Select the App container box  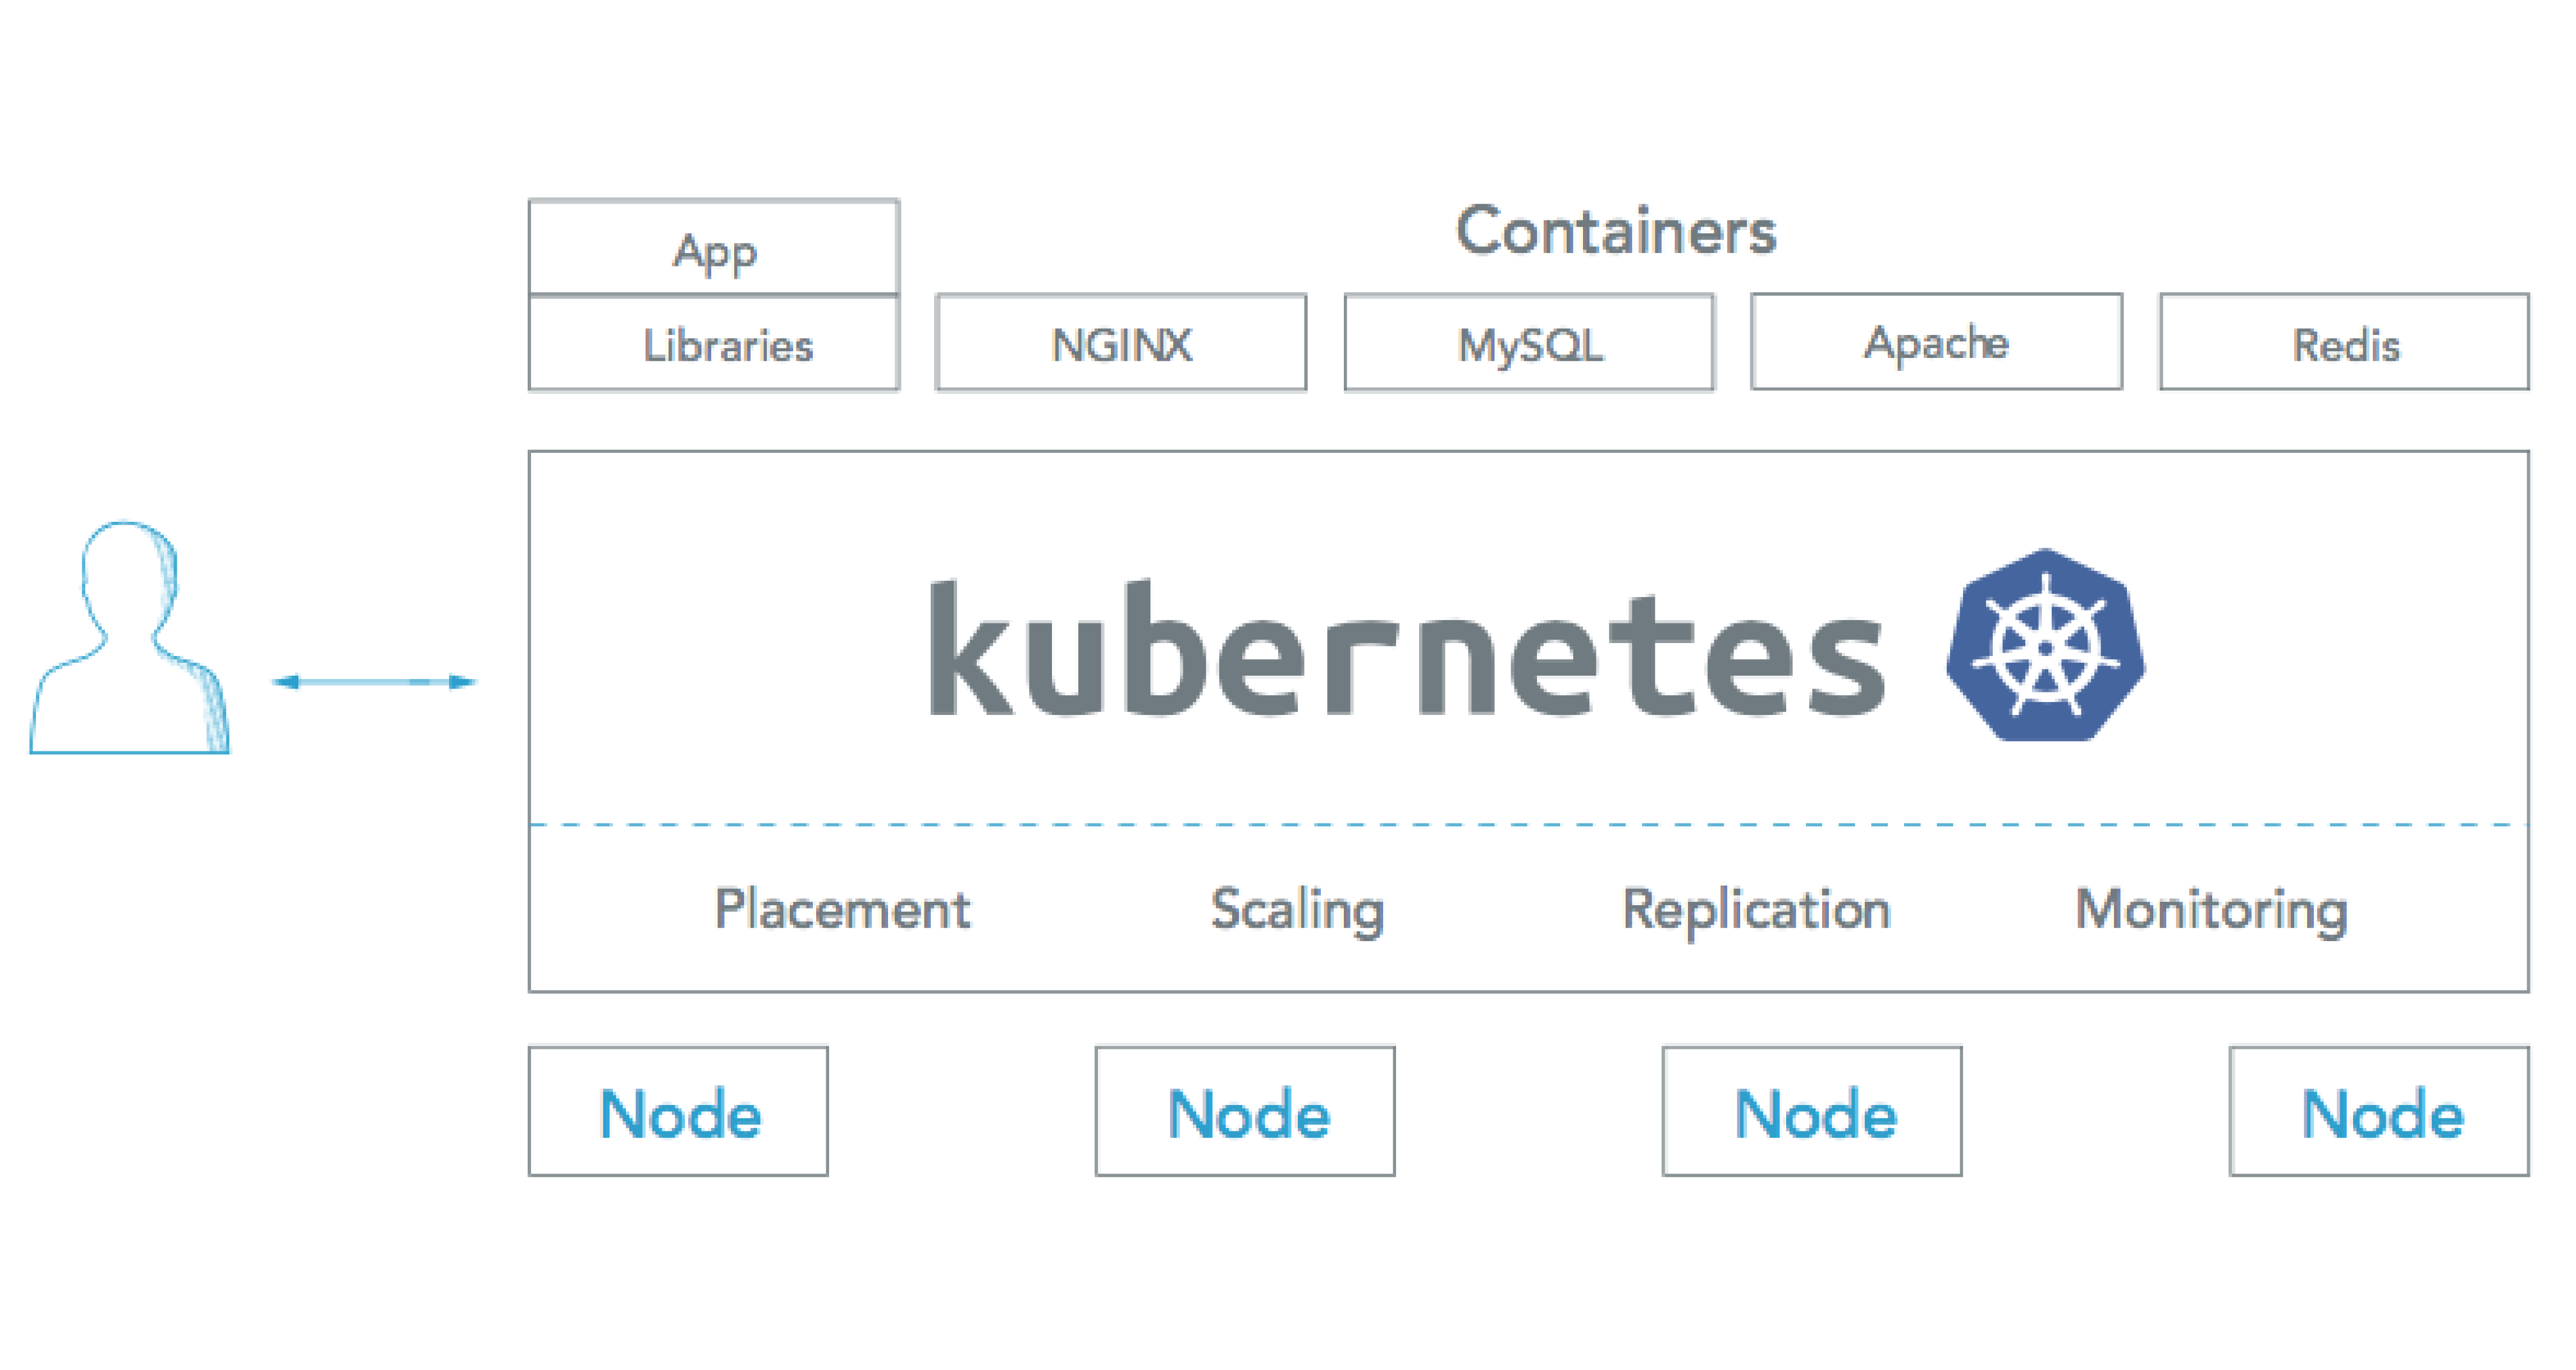click(714, 248)
